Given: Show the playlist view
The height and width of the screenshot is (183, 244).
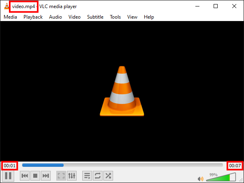Looking at the screenshot, I should pos(87,176).
